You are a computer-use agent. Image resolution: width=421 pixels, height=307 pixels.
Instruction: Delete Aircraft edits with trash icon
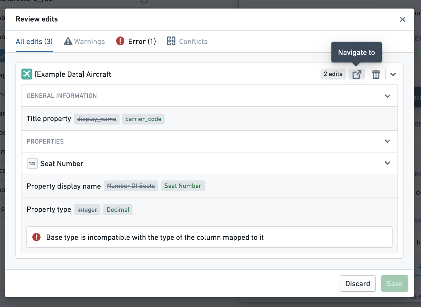pyautogui.click(x=376, y=74)
